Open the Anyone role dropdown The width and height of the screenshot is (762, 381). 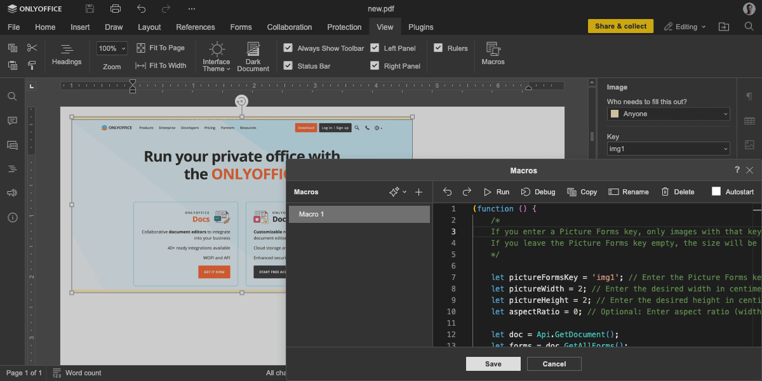669,114
